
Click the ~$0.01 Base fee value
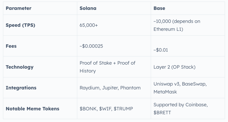coord(161,50)
